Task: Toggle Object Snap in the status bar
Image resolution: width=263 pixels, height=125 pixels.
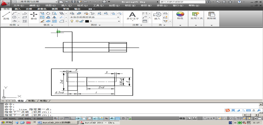Action: coord(84,118)
